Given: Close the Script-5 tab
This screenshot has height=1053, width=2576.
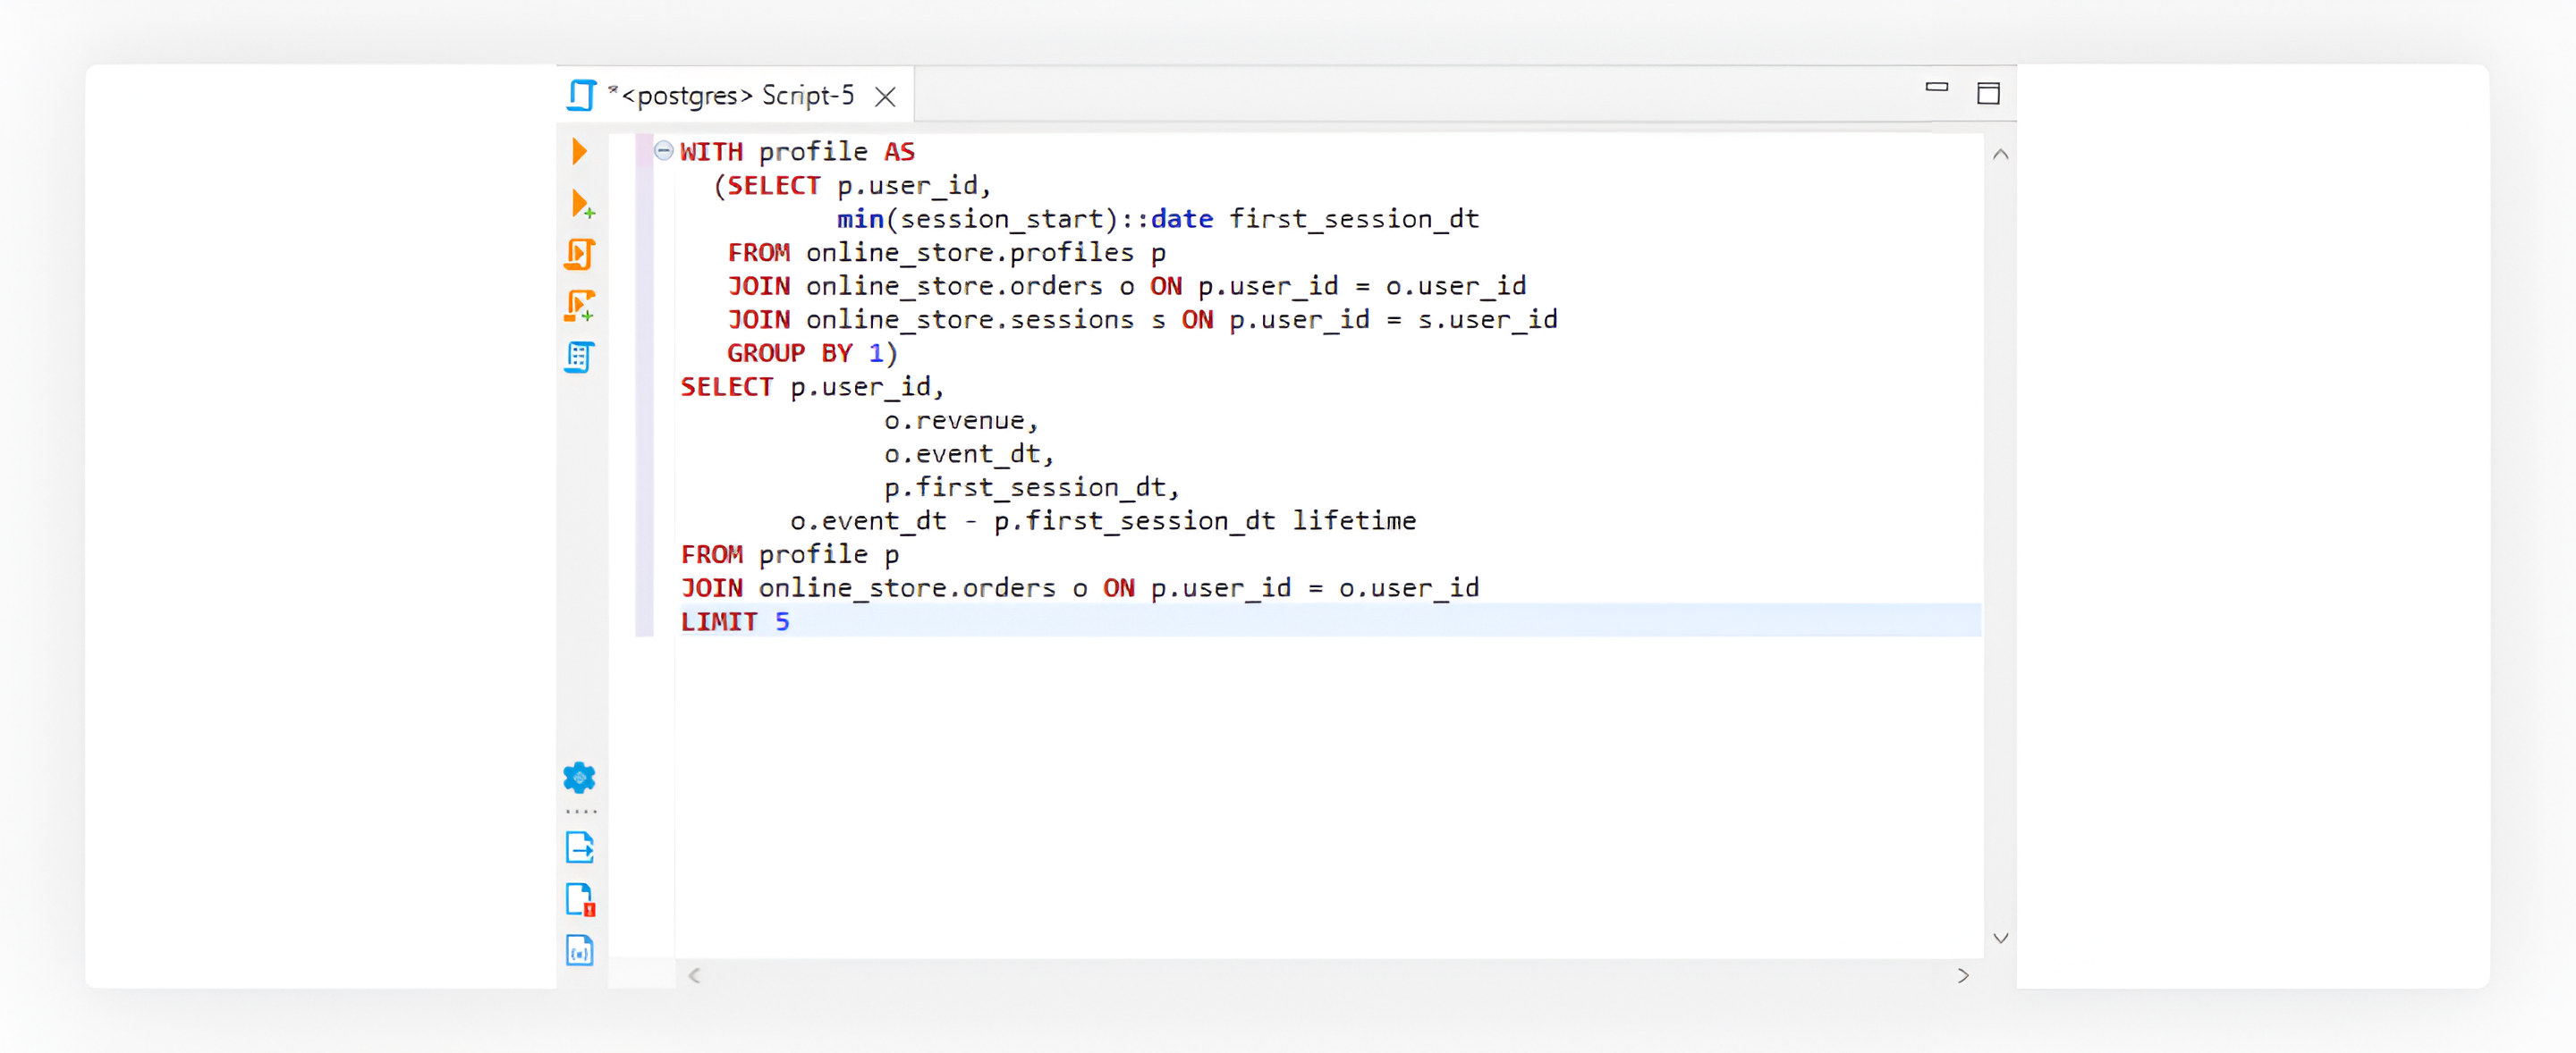Looking at the screenshot, I should point(885,97).
